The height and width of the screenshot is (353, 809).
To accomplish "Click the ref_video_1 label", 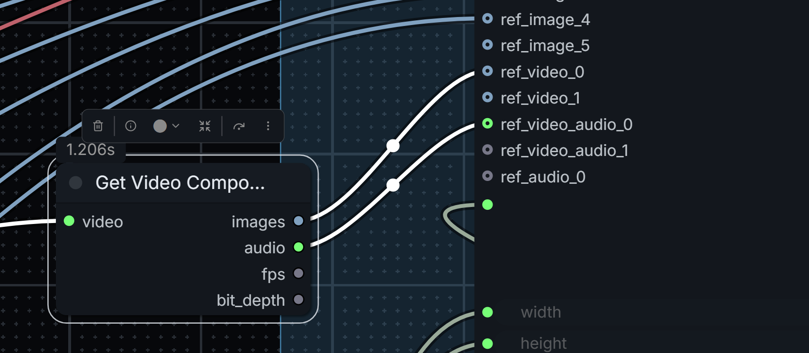I will tap(540, 98).
